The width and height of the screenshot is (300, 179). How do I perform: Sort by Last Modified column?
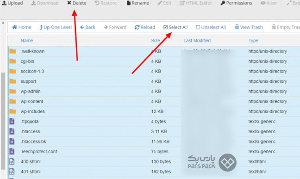[197, 41]
